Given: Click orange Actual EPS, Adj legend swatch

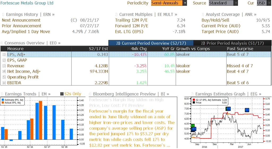Looking at the screenshot, I should [x=3, y=103].
